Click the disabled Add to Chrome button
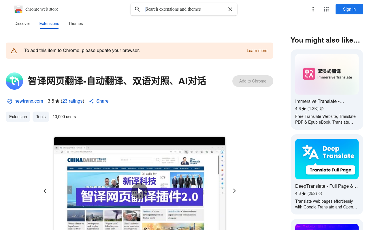 253,81
